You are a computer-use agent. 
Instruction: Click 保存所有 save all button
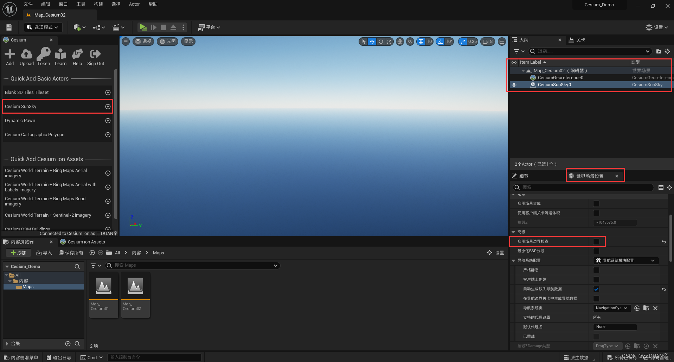point(71,253)
